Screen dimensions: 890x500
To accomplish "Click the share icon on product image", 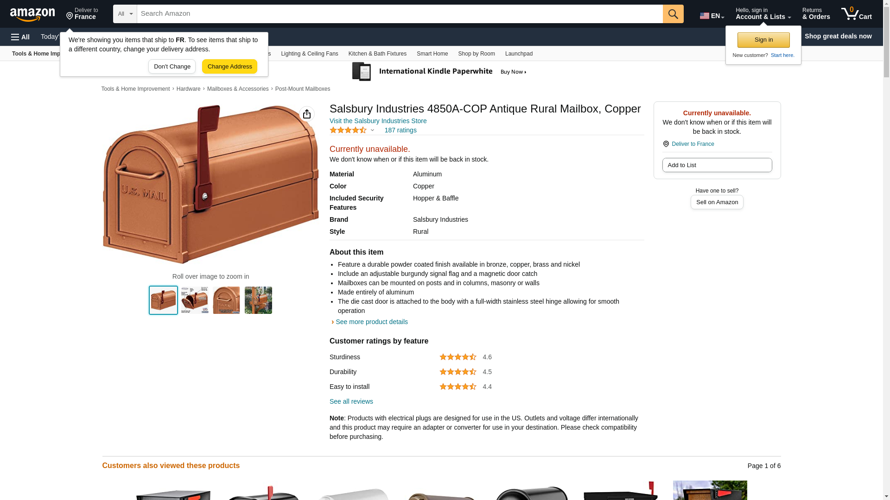I will pyautogui.click(x=307, y=114).
